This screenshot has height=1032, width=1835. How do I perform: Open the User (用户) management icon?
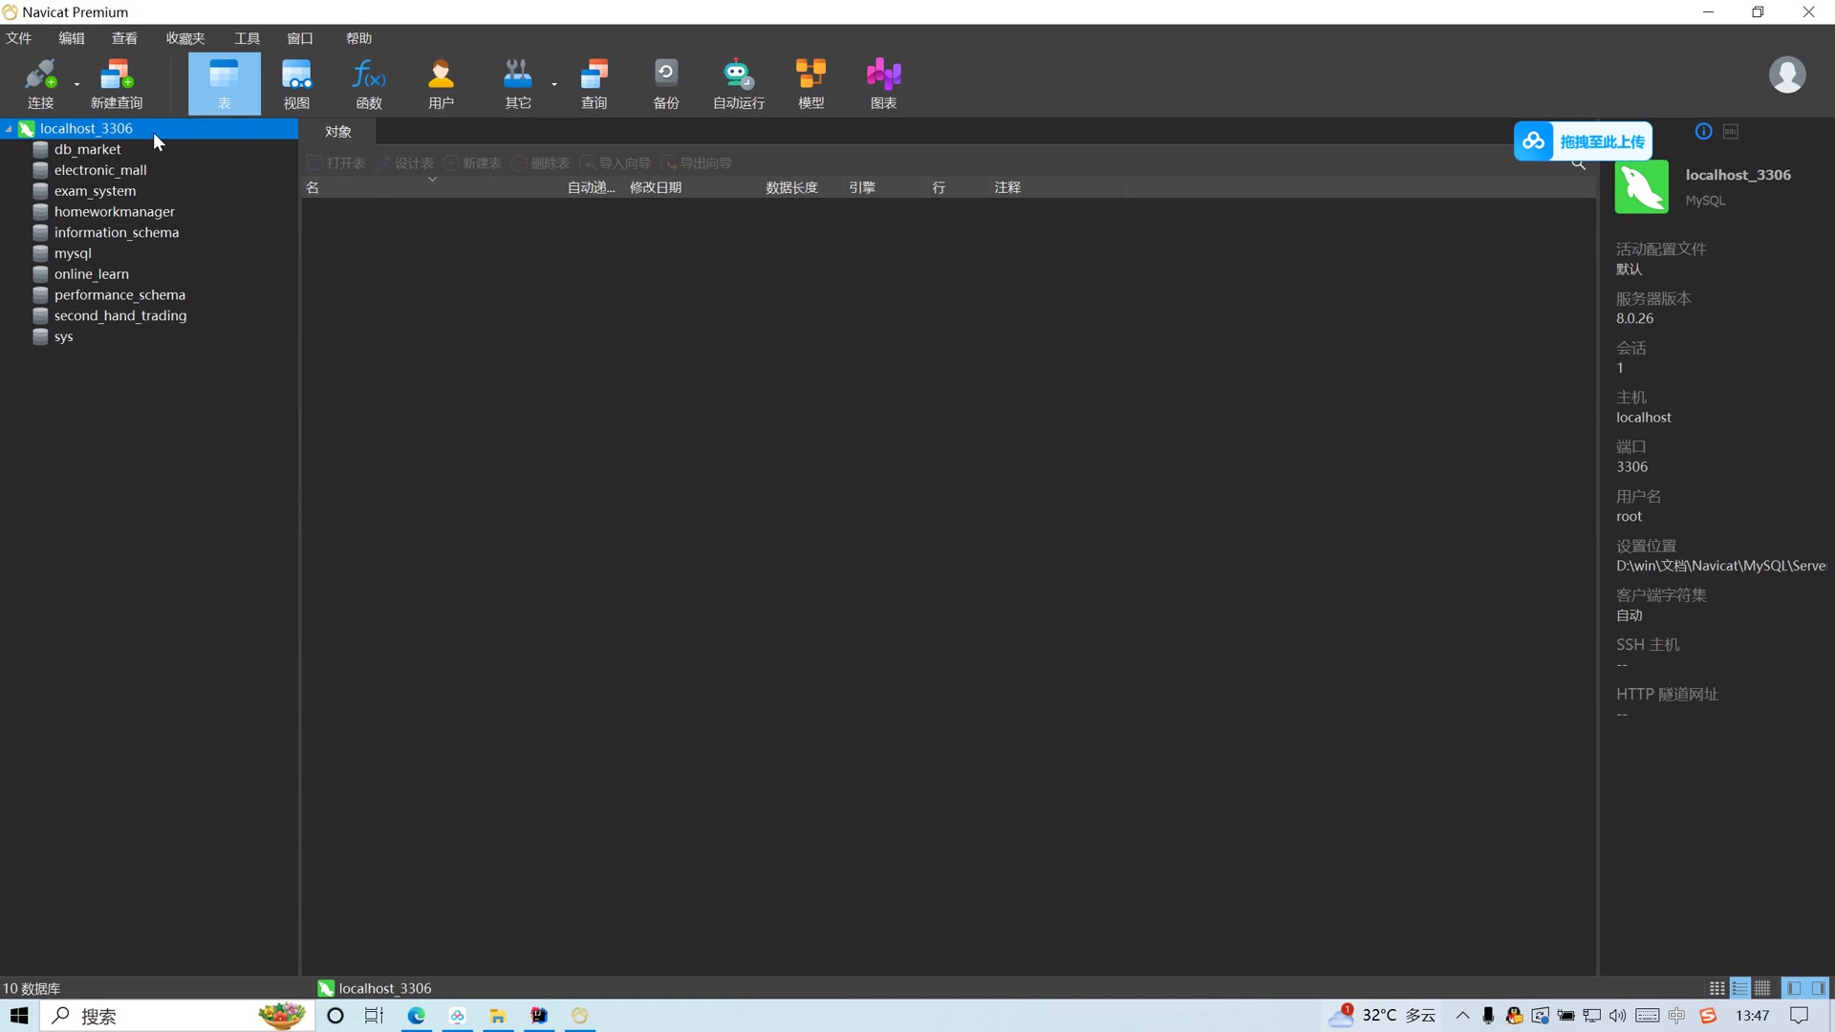[441, 83]
